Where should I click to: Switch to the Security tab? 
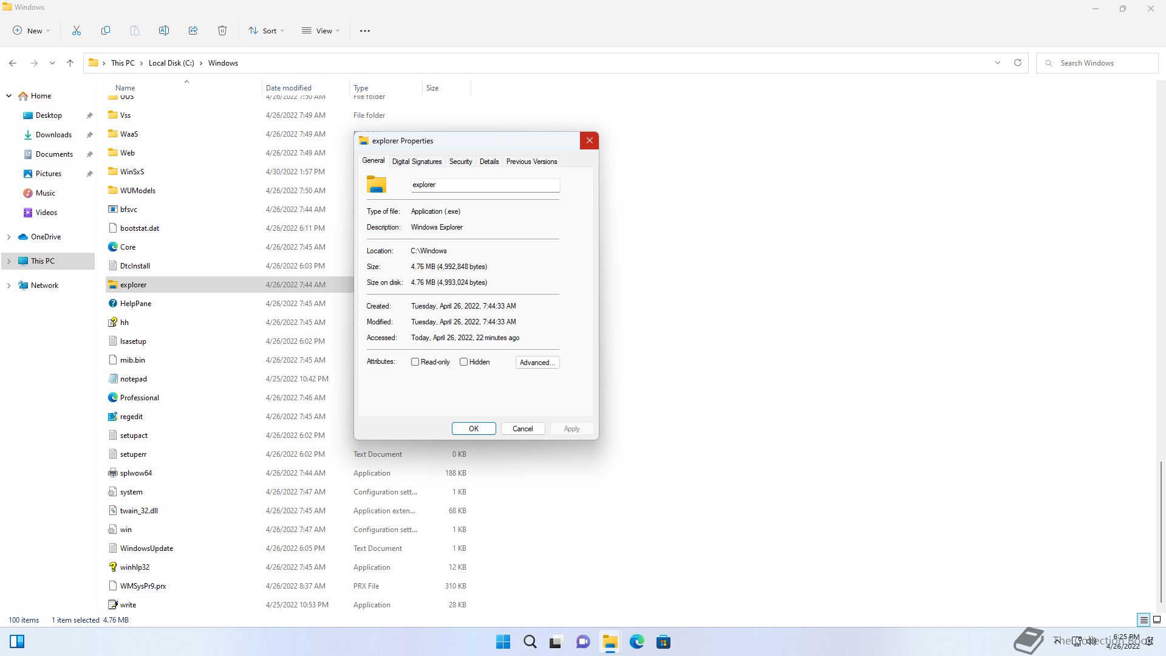pos(460,162)
